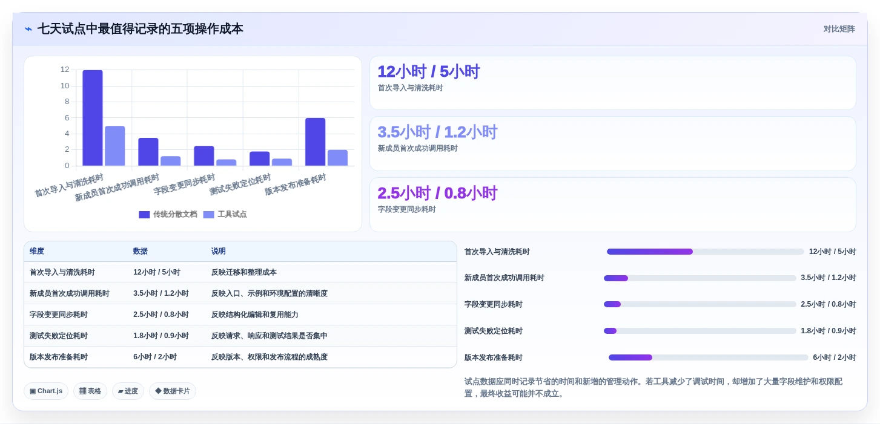Screen dimensions: 880x424
Task: Select the 12小时 / 5小时 data card
Action: tap(613, 83)
